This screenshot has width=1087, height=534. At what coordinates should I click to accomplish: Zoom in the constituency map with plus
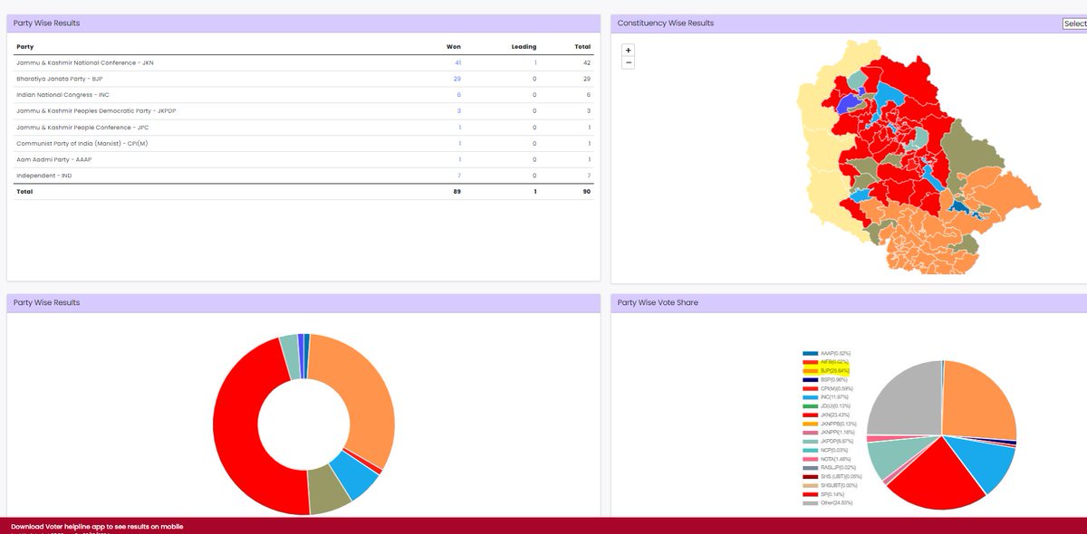coord(629,51)
